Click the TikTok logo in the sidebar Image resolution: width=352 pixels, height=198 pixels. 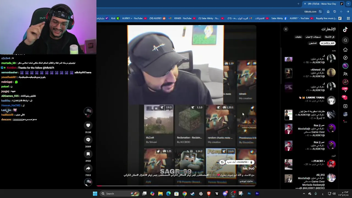pyautogui.click(x=345, y=30)
